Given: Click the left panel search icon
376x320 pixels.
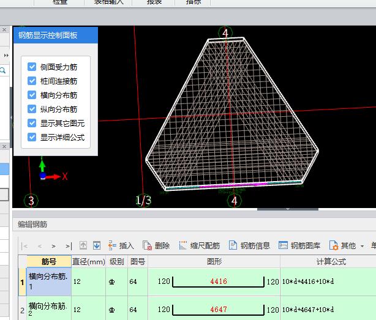Looking at the screenshot, I should pos(3,70).
